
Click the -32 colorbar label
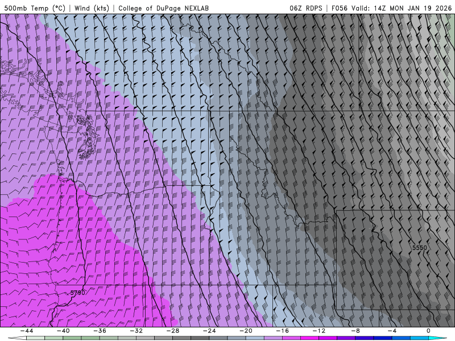[136, 331]
